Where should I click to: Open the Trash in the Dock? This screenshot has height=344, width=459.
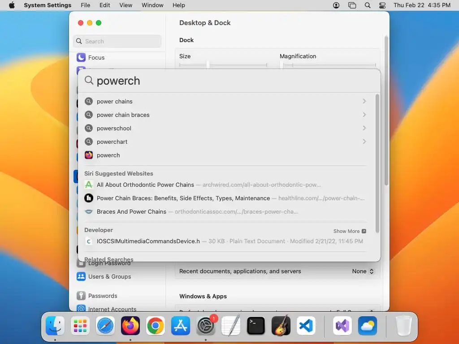(x=404, y=326)
